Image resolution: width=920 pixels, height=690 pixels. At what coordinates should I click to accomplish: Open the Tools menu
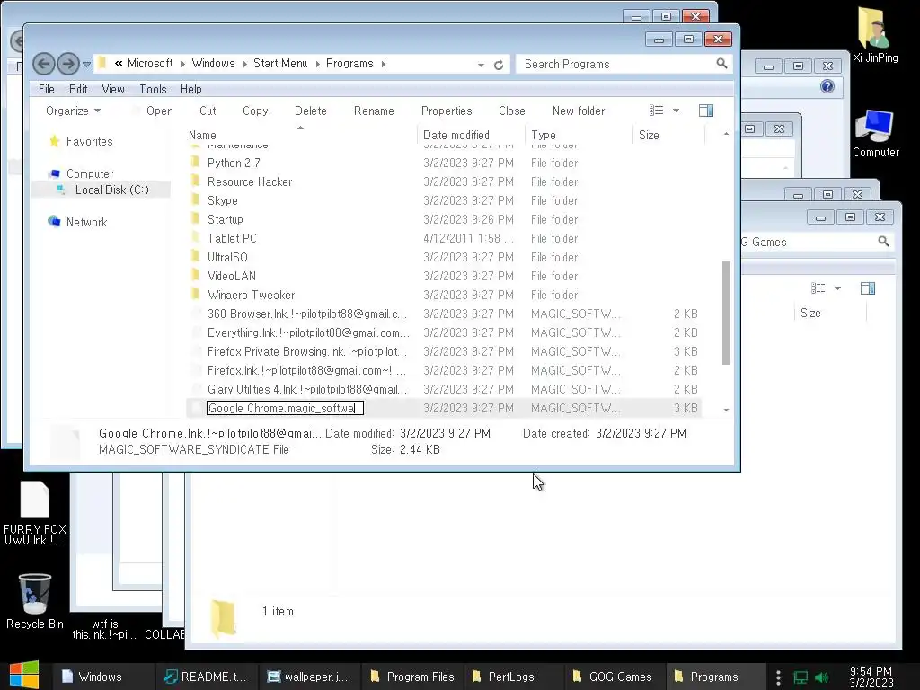pos(153,89)
